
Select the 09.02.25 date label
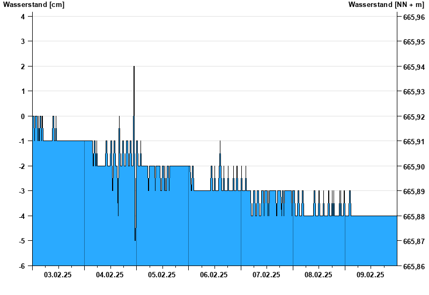pos(371,275)
